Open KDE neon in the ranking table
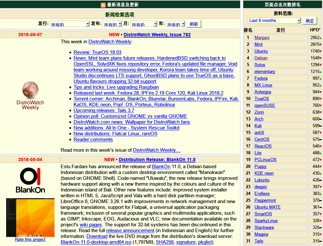 [x=264, y=173]
